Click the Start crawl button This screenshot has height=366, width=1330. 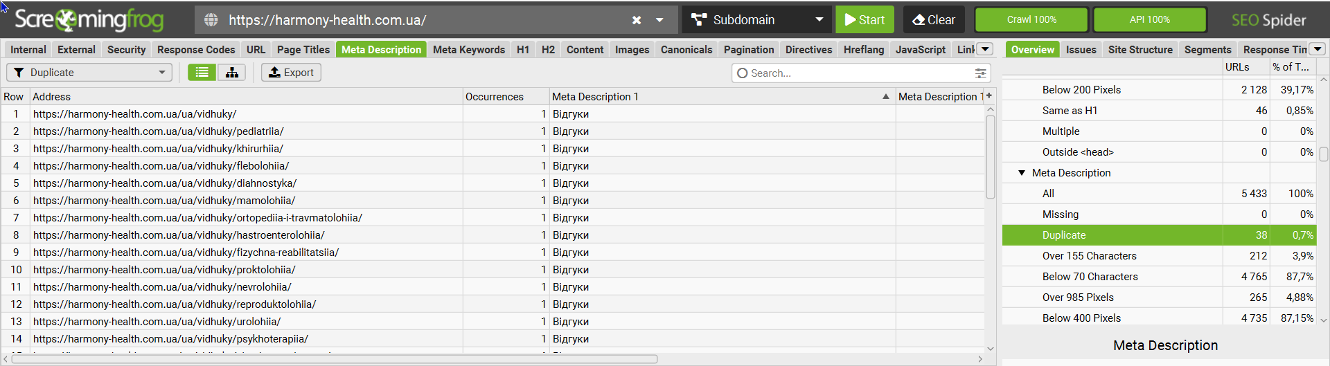864,20
